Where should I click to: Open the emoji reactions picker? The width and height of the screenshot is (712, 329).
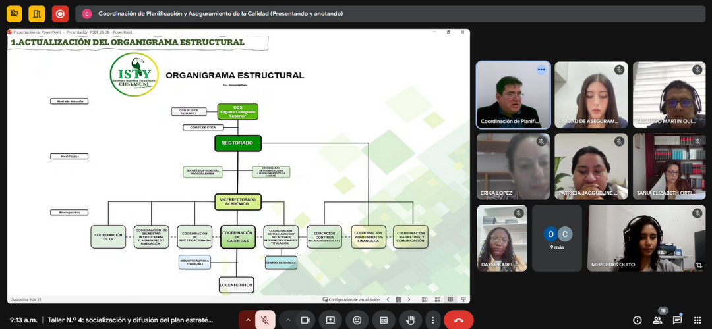tap(357, 320)
